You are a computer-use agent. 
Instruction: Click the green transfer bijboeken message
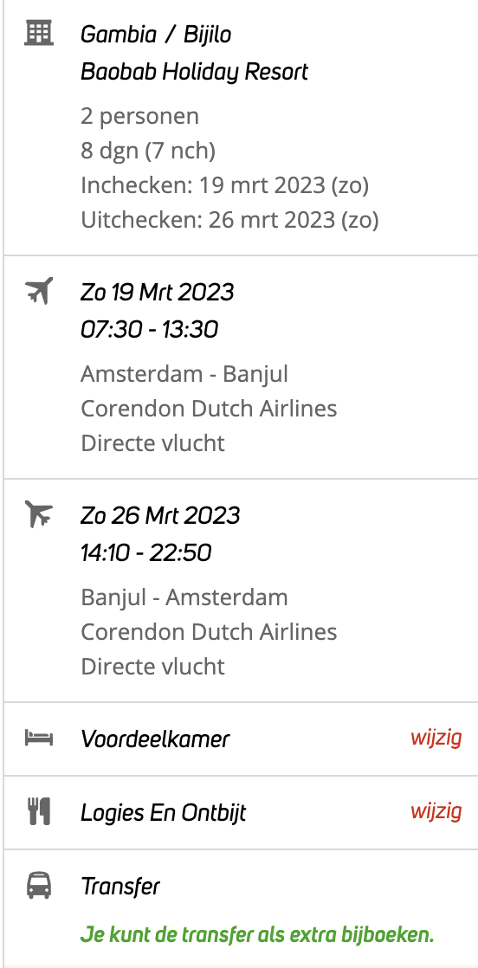257,934
